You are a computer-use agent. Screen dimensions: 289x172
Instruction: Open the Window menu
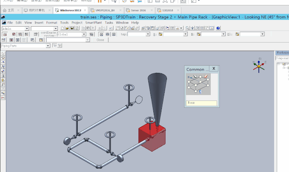[122, 23]
